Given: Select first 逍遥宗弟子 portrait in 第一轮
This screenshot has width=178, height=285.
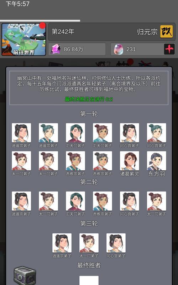Looking at the screenshot, I should pos(21,133).
